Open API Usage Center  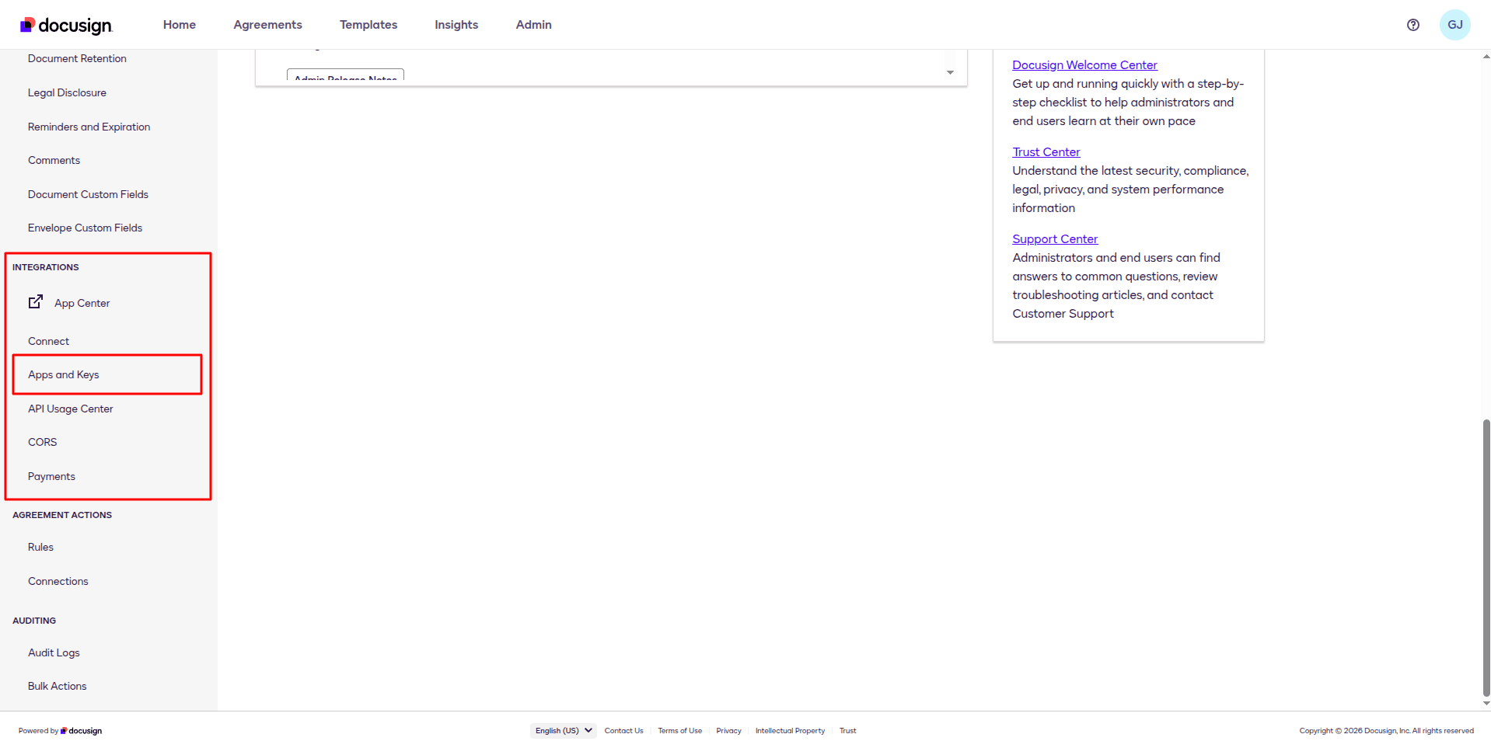(x=70, y=409)
